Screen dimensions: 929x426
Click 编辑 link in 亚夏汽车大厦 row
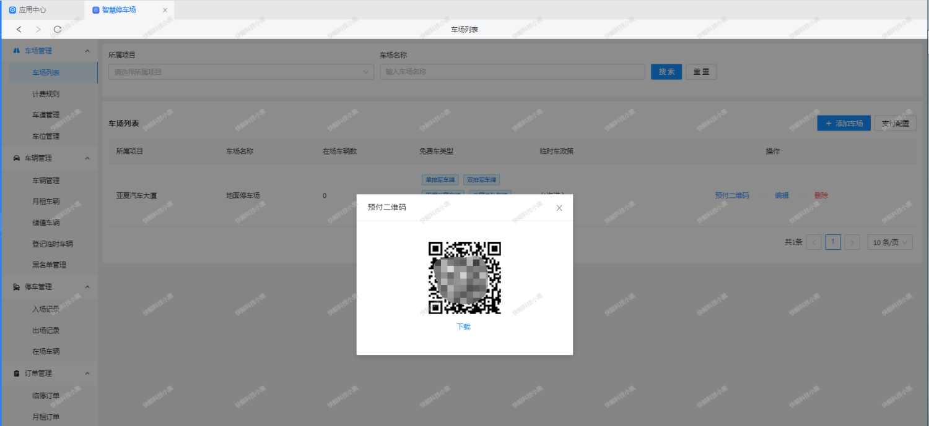[x=782, y=195]
